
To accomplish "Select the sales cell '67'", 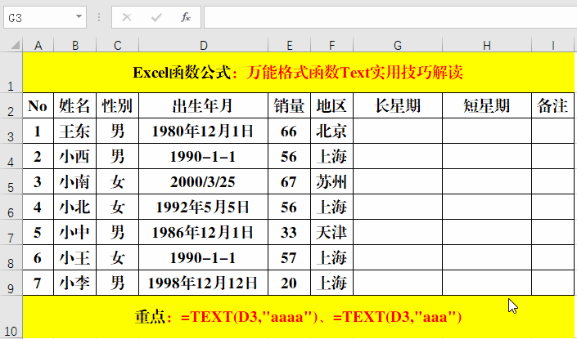I will point(289,181).
